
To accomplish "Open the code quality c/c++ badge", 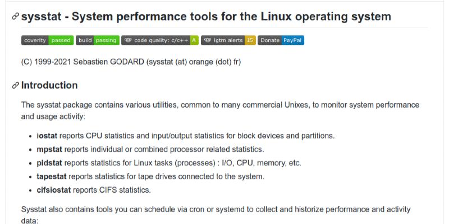I will pos(159,40).
